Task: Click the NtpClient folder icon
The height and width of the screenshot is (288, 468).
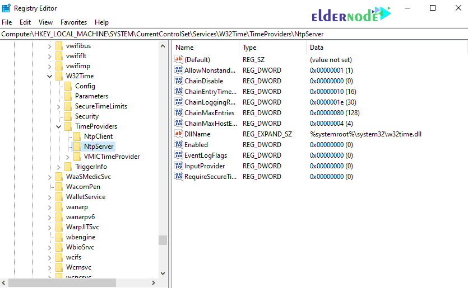Action: [x=77, y=136]
